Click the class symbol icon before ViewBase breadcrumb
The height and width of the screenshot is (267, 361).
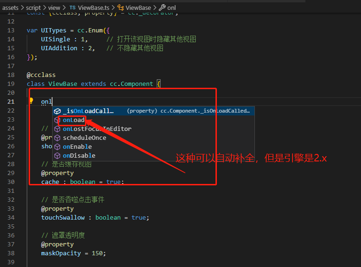click(x=120, y=8)
